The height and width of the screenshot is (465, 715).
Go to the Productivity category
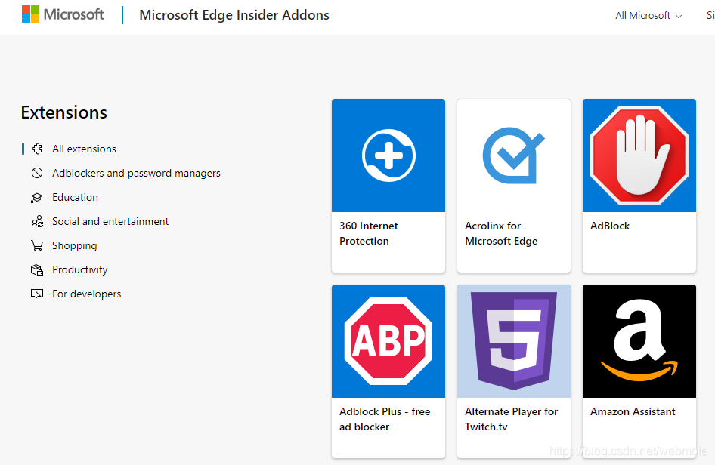80,269
